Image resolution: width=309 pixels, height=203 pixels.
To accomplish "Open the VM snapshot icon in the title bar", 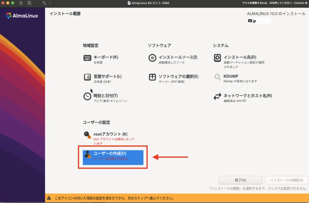I will pyautogui.click(x=29, y=3).
